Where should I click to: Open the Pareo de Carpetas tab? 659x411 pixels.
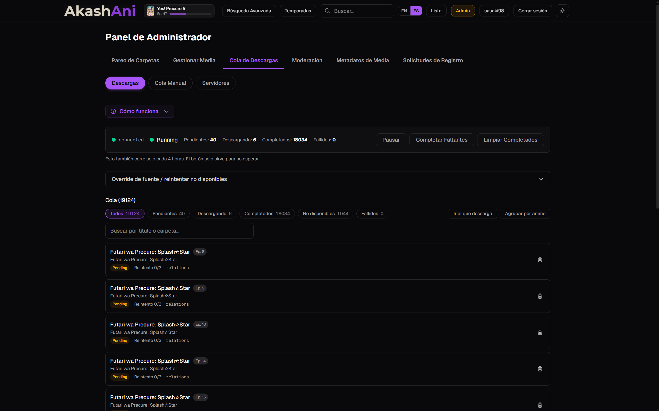coord(135,60)
